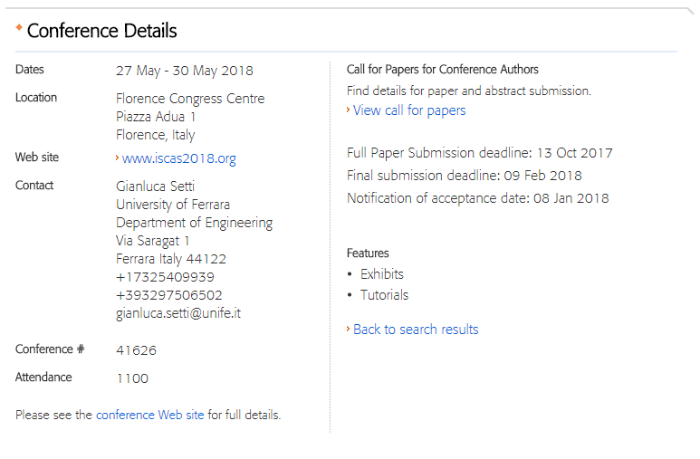This screenshot has width=700, height=459.
Task: Click the arrow icon before View call for papers
Action: [x=349, y=110]
